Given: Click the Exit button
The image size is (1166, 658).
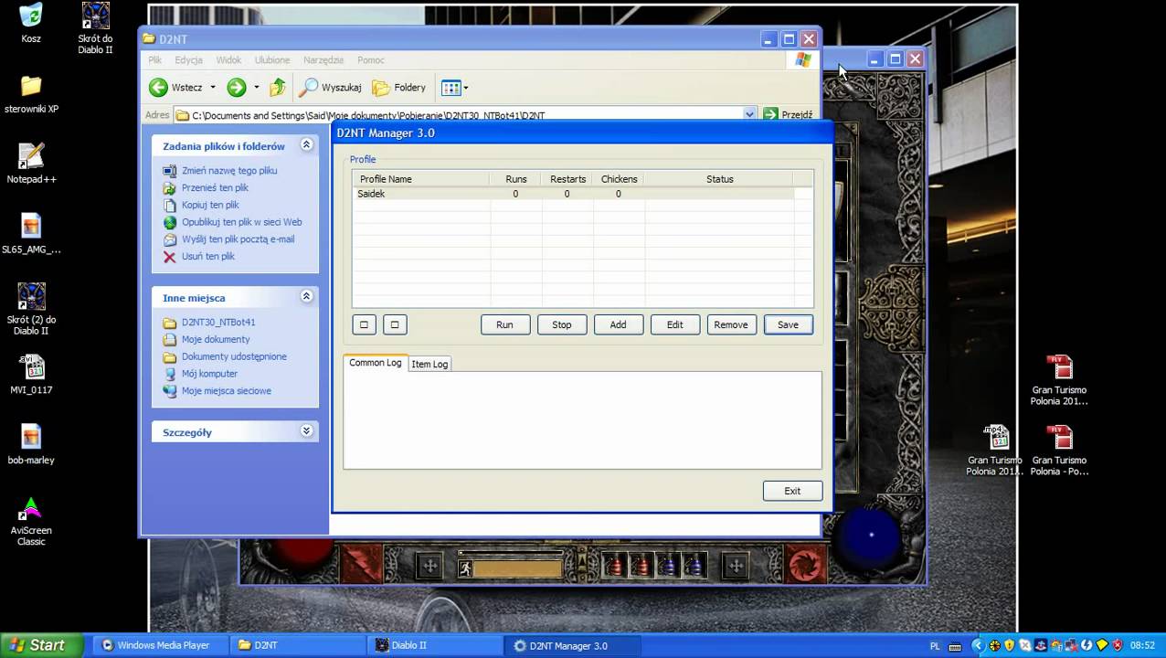Looking at the screenshot, I should click(x=792, y=491).
